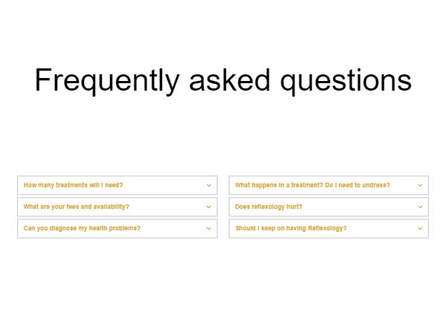
Task: Click chevron beside "How many treatments will I need?"
Action: click(209, 185)
